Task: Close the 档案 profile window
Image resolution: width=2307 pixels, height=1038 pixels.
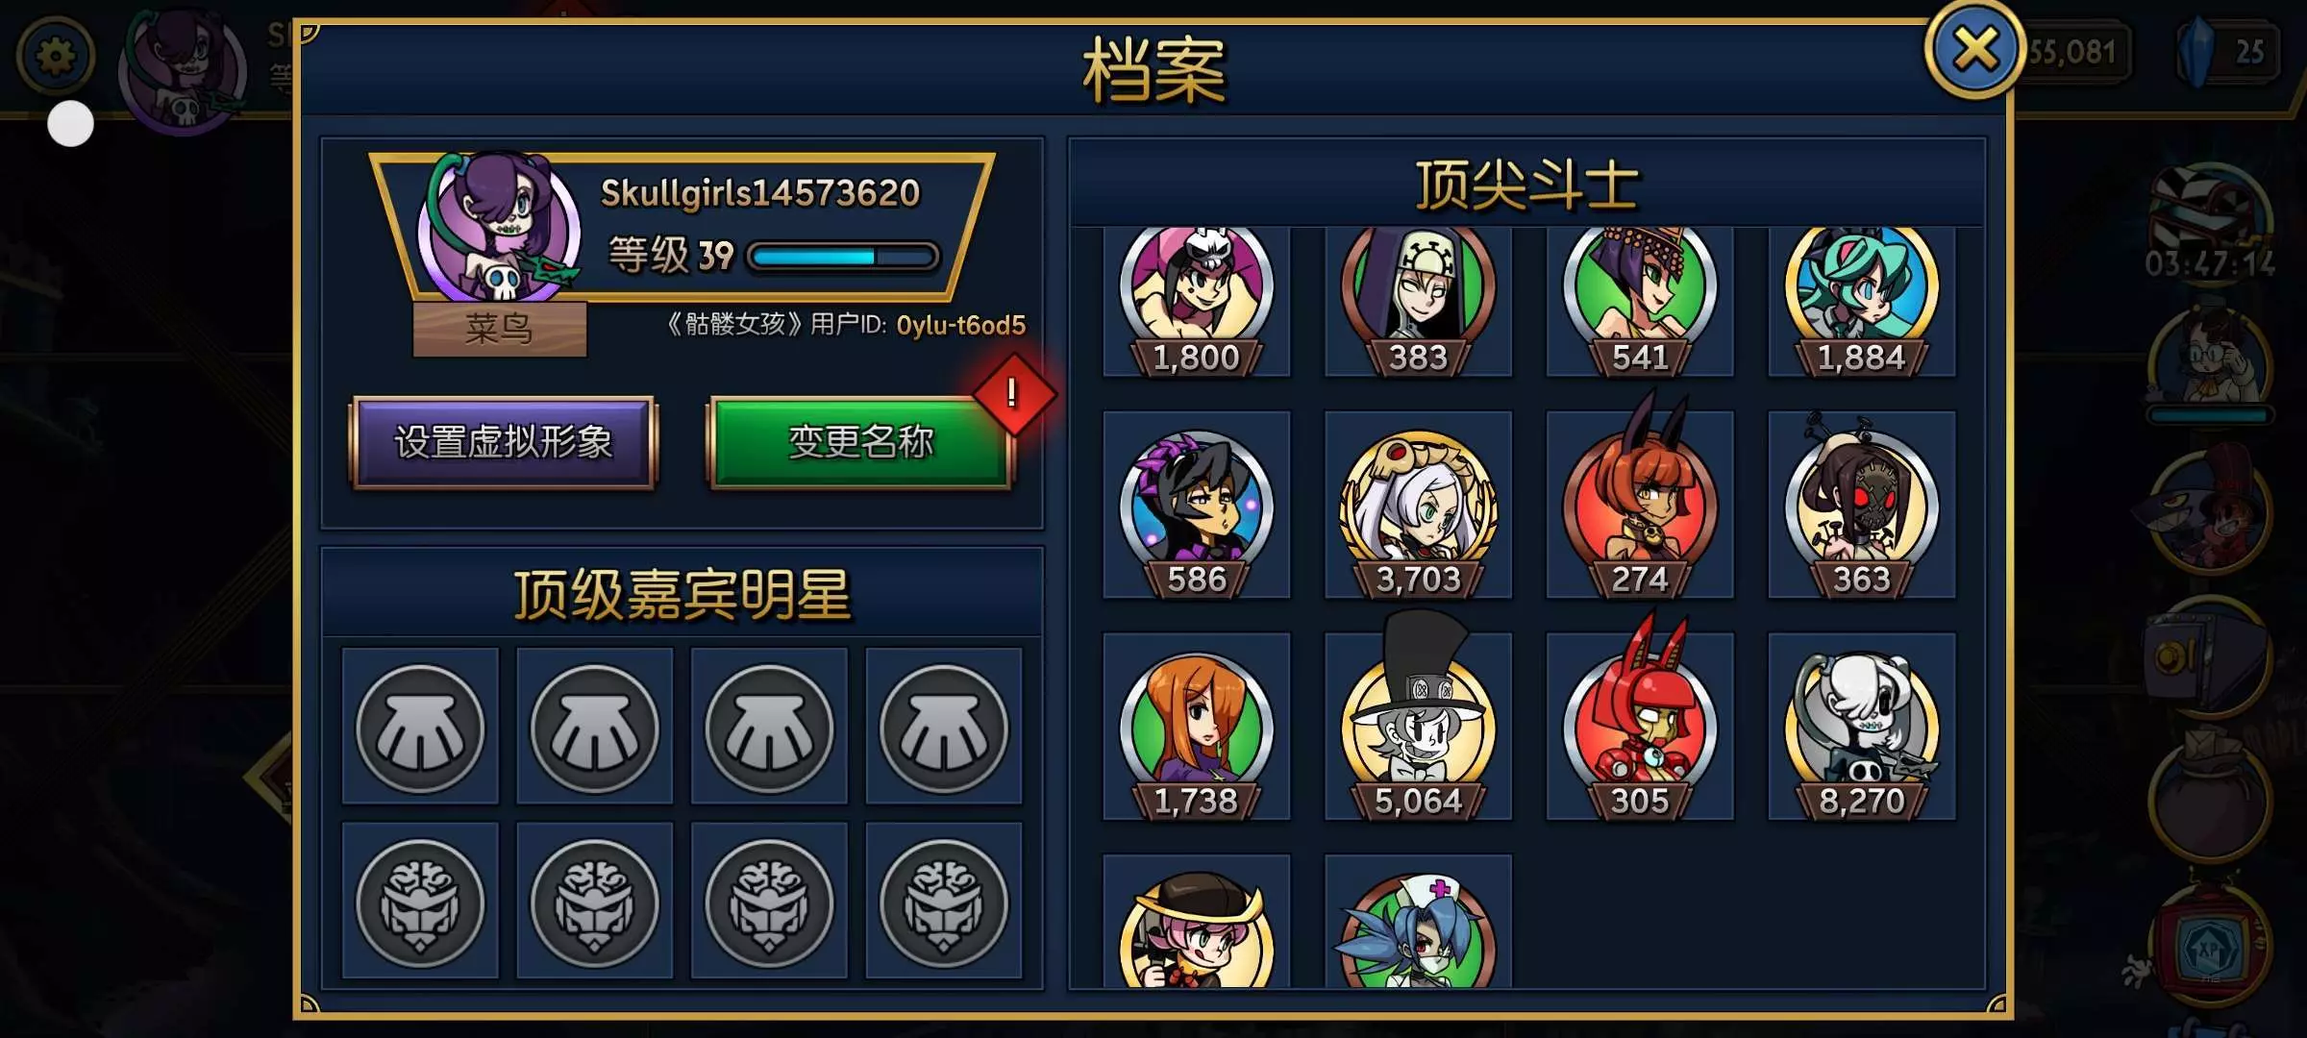Action: coord(1974,49)
